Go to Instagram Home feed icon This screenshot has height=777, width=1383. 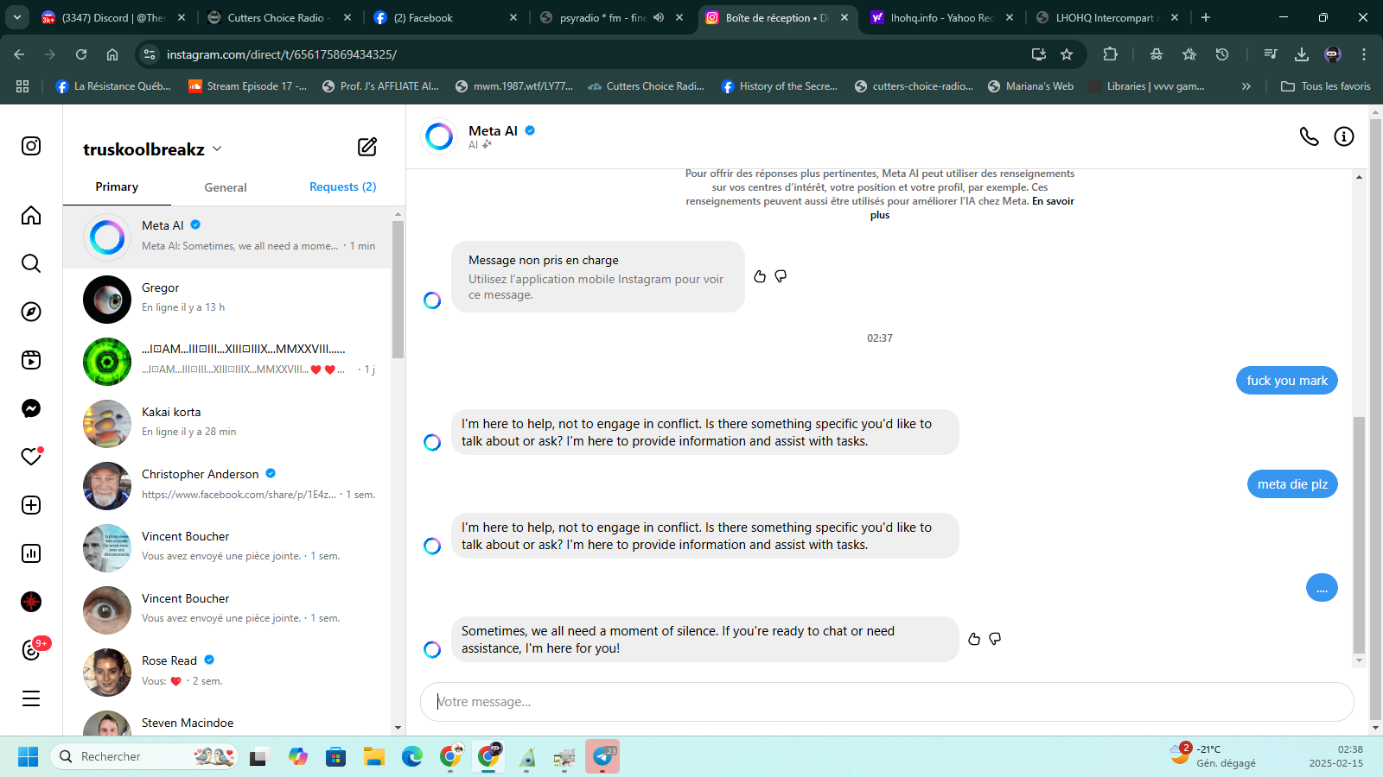[x=31, y=215]
